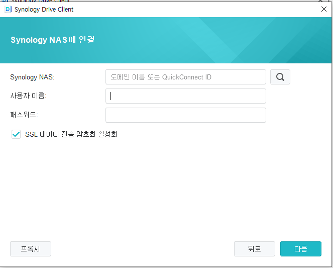This screenshot has width=333, height=268.
Task: Click the '사용자 이름:' label
Action: [28, 96]
